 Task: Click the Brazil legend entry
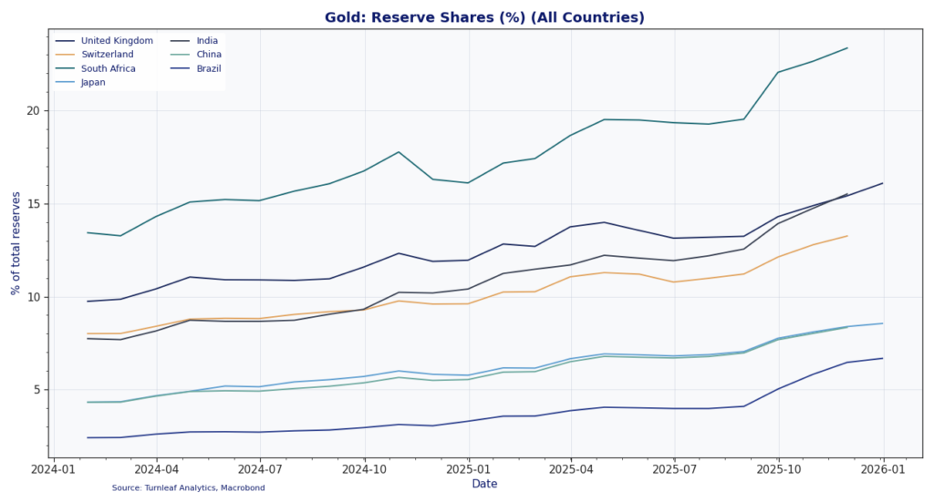[209, 68]
